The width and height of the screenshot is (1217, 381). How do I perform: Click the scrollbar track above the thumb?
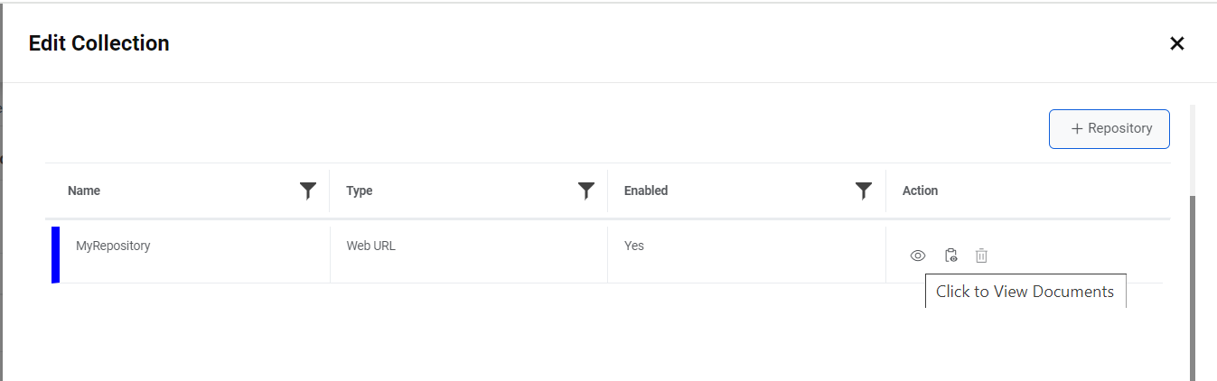point(1192,149)
